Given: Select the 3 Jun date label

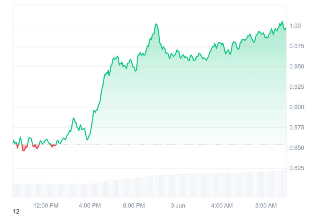Looking at the screenshot, I should pos(178,205).
